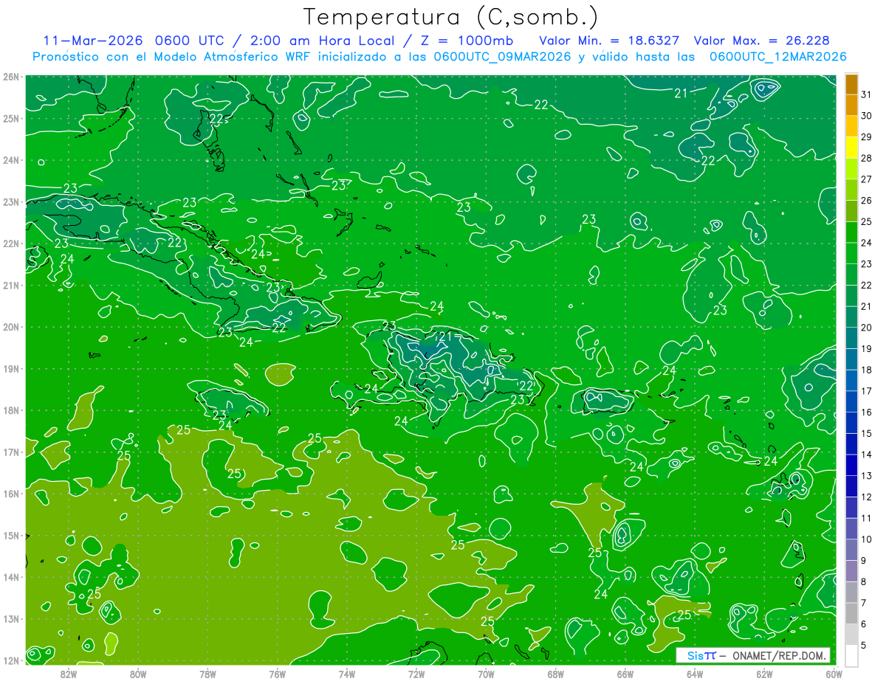The image size is (886, 684).
Task: Click the '26N' latitude axis label
Action: click(11, 77)
